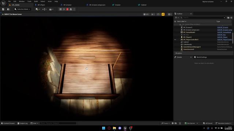Pause the running play session
This screenshot has width=234, height=131.
(x=60, y=9)
